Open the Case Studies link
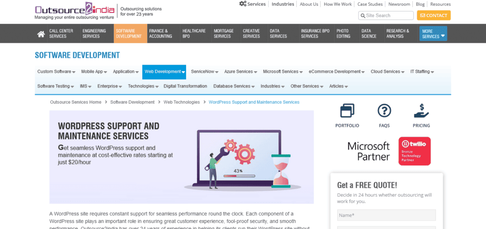Screen dimensions: 486x229 click(x=369, y=4)
